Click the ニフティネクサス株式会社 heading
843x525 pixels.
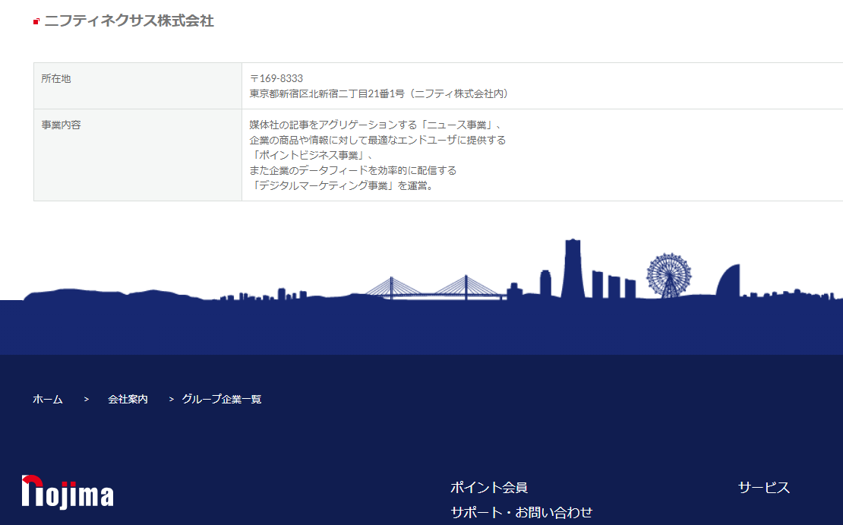(x=129, y=21)
